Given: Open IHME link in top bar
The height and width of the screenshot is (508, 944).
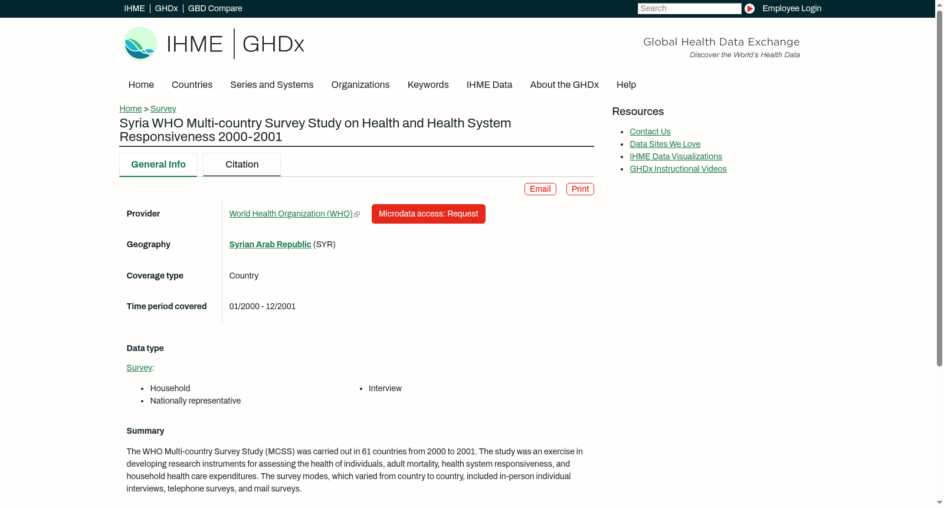Looking at the screenshot, I should (x=135, y=8).
